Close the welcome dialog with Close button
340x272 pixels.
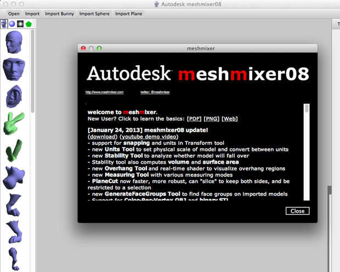pos(297,211)
